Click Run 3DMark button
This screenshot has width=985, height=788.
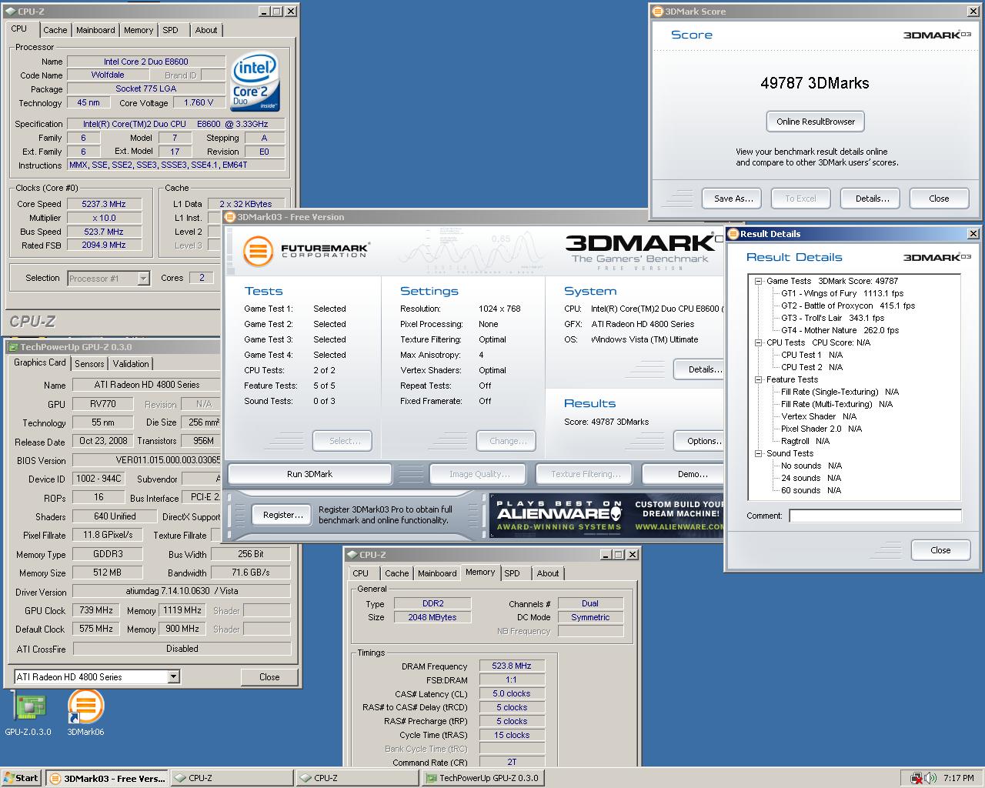point(309,474)
